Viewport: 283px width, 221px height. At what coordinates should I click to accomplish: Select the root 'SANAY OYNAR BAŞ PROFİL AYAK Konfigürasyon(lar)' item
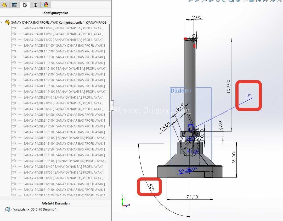pyautogui.click(x=59, y=23)
